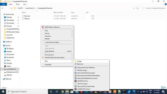Sort by Date modified column
The image size is (167, 94).
coord(58,13)
